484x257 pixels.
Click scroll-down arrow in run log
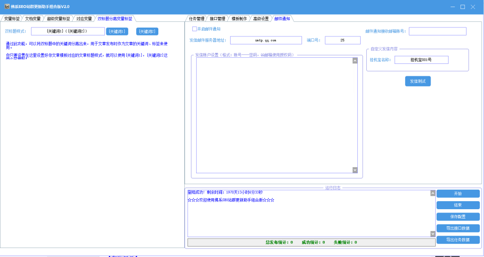point(433,234)
